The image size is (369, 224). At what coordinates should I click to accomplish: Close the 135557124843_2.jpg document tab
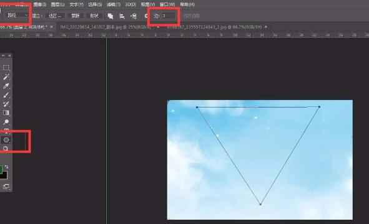tap(266, 27)
